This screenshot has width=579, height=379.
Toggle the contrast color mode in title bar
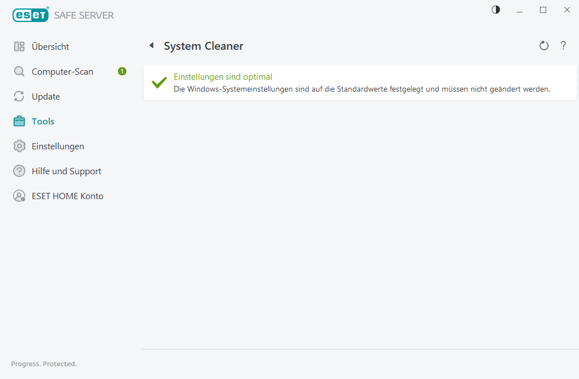click(x=496, y=10)
